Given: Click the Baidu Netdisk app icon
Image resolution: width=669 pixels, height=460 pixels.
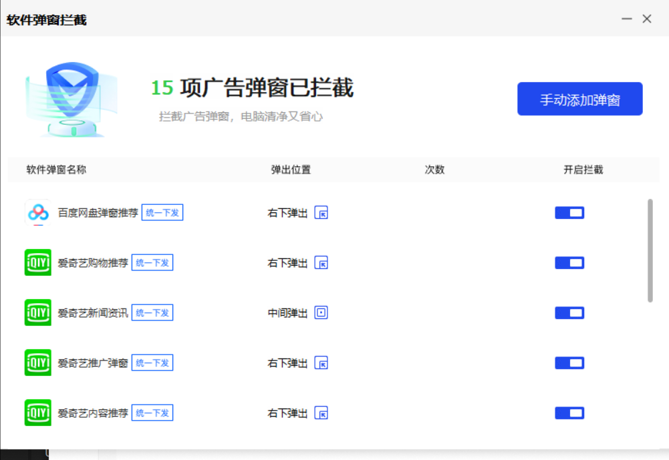Looking at the screenshot, I should [38, 212].
